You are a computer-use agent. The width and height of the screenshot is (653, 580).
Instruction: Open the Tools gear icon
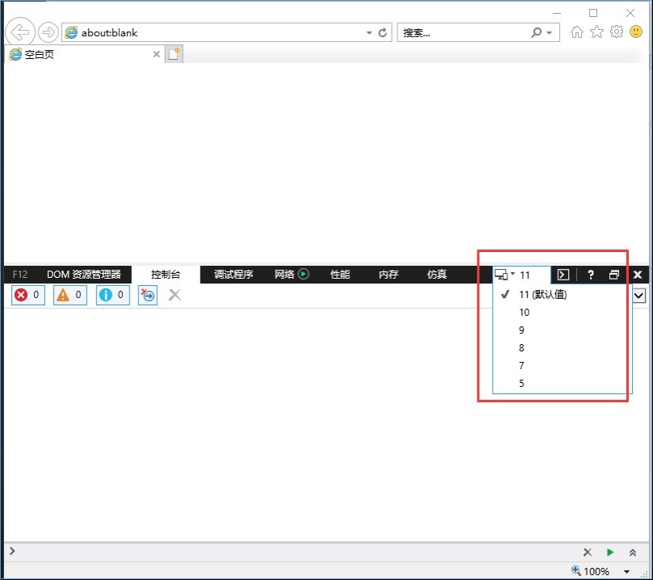click(616, 32)
